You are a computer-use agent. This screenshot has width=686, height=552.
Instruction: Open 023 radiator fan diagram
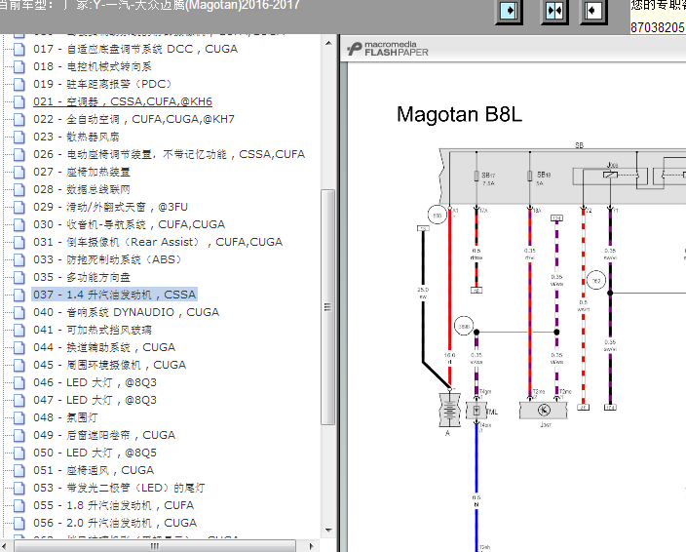click(76, 137)
